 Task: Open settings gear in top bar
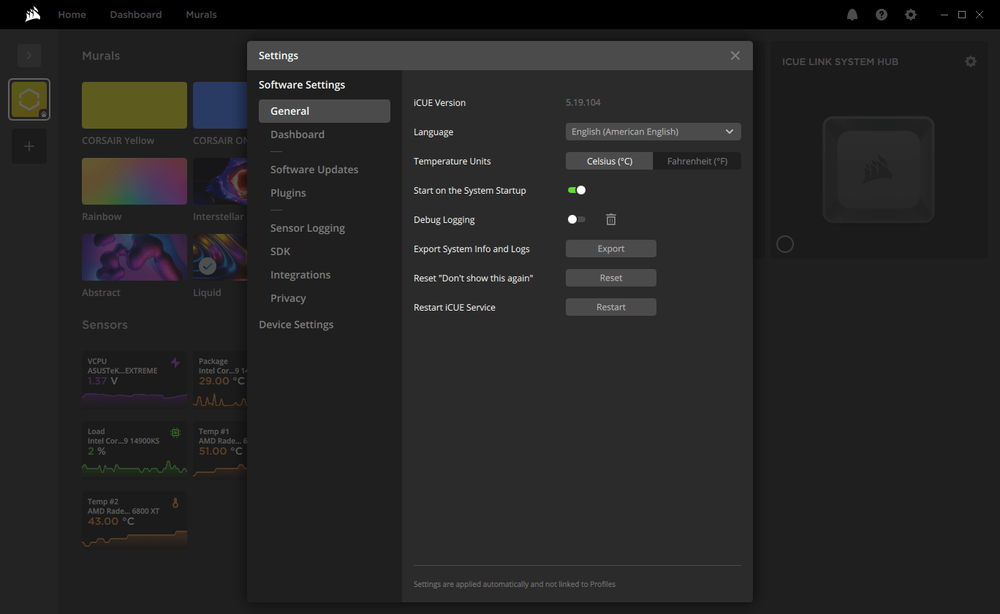(911, 15)
